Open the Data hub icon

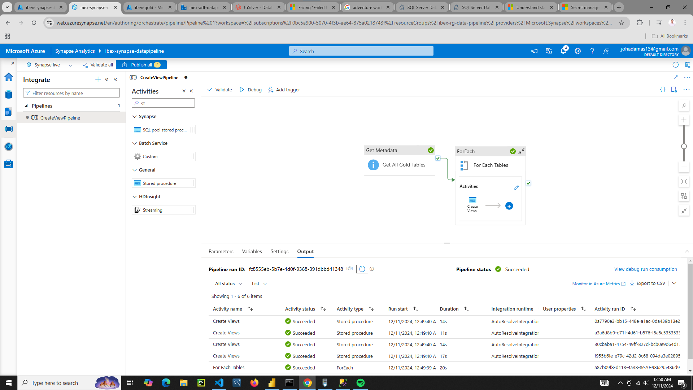tap(9, 95)
